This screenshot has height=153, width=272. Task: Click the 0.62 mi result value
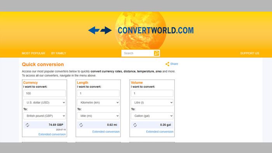click(112, 125)
